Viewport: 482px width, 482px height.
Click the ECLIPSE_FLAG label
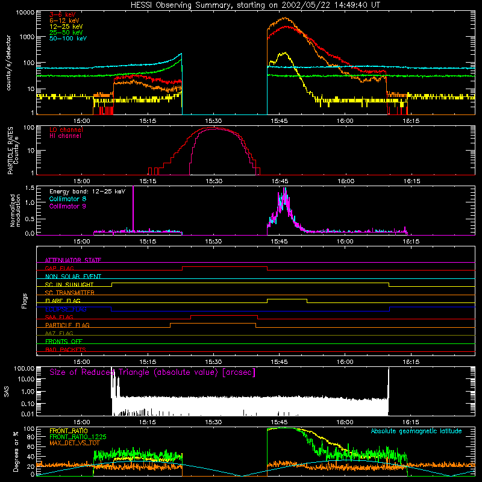66,309
